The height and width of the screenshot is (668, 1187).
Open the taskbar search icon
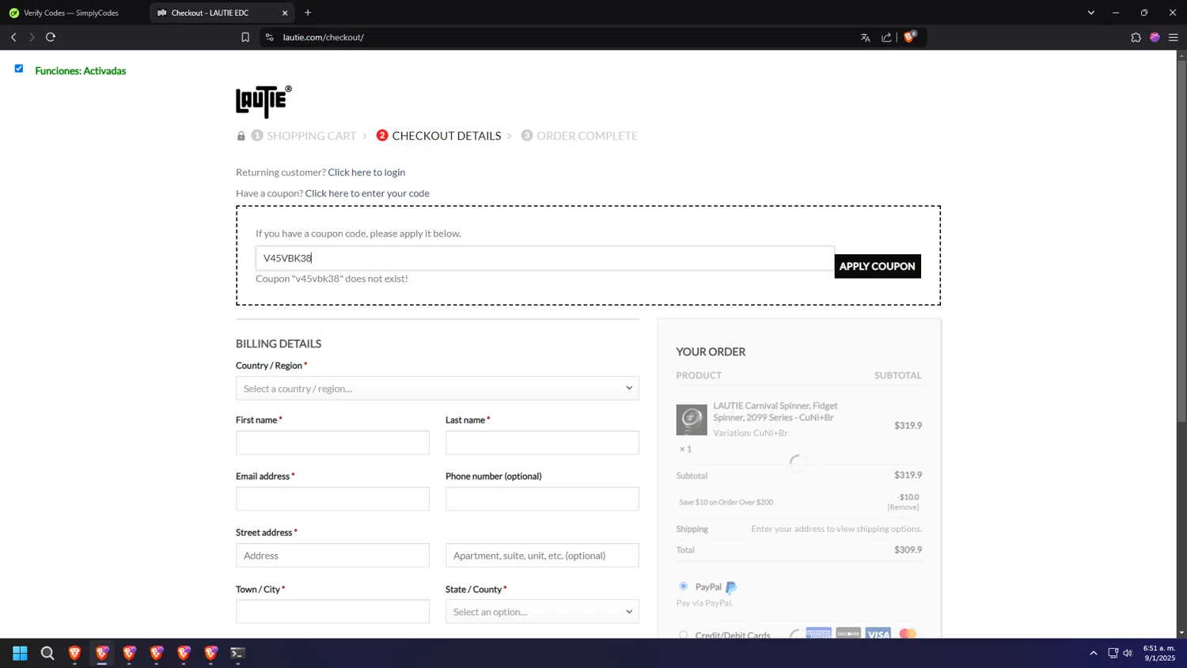[47, 653]
